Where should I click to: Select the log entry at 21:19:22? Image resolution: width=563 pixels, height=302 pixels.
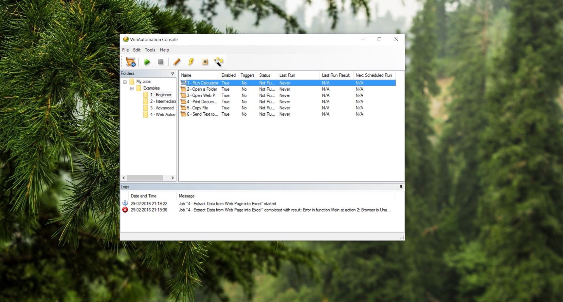pyautogui.click(x=259, y=203)
